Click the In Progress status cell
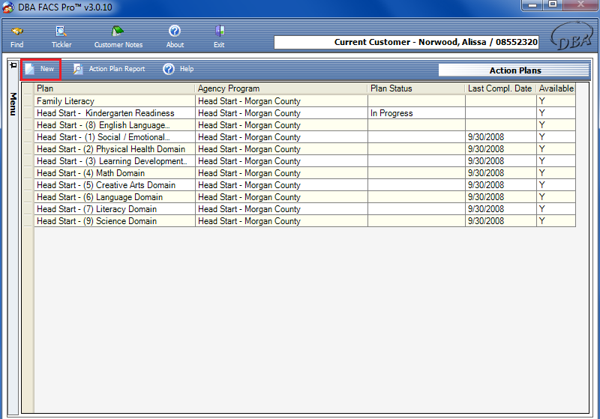The image size is (600, 419). pos(415,113)
